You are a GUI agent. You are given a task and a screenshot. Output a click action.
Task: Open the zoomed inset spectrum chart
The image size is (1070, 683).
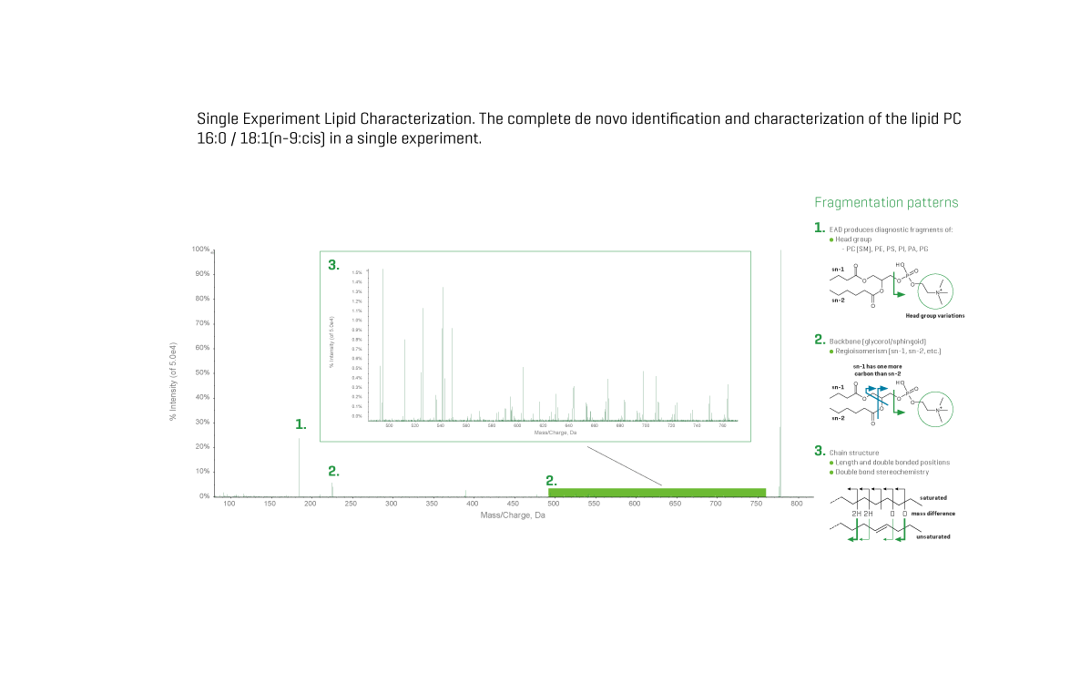coord(535,346)
